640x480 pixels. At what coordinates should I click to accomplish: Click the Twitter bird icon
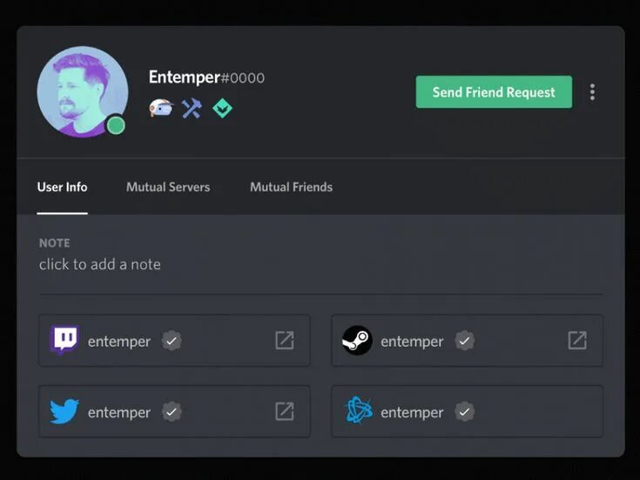coord(64,411)
